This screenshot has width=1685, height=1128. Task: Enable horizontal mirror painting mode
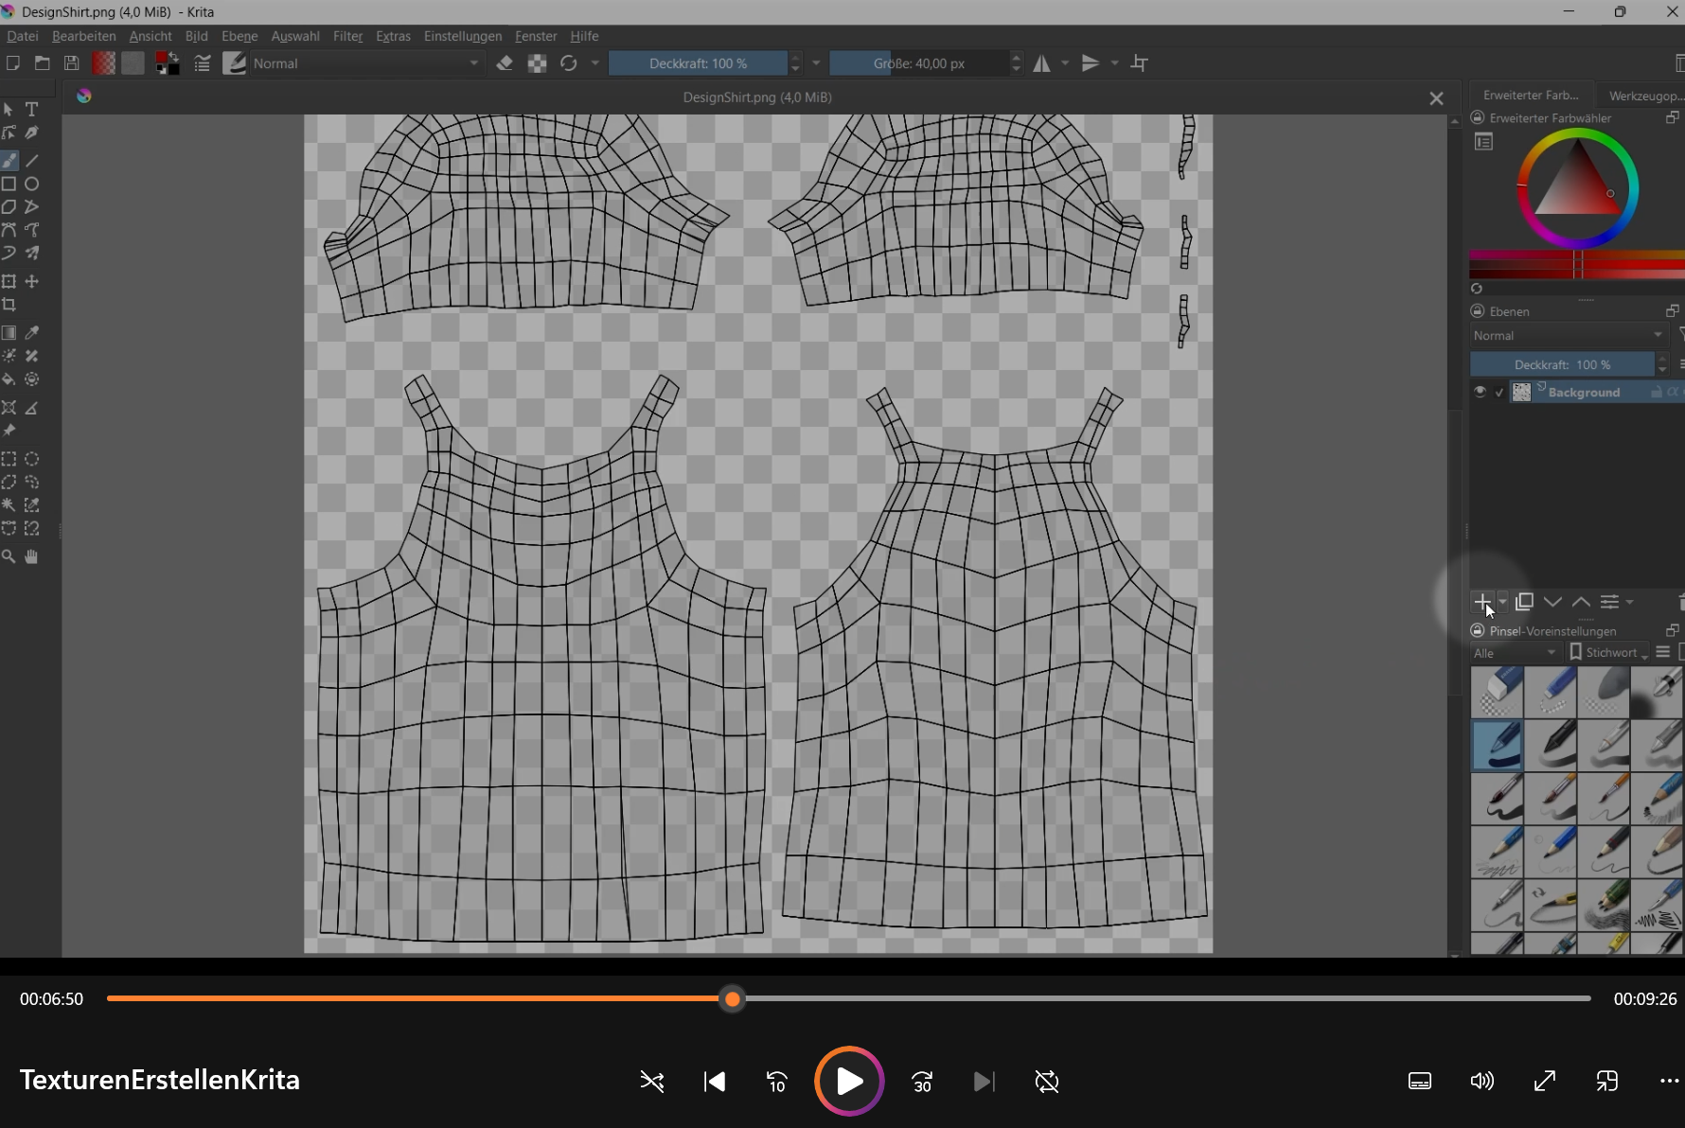tap(1043, 62)
